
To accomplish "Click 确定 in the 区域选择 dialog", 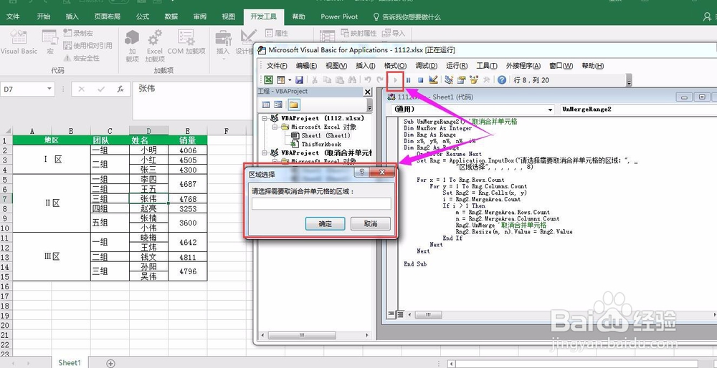I will point(325,223).
